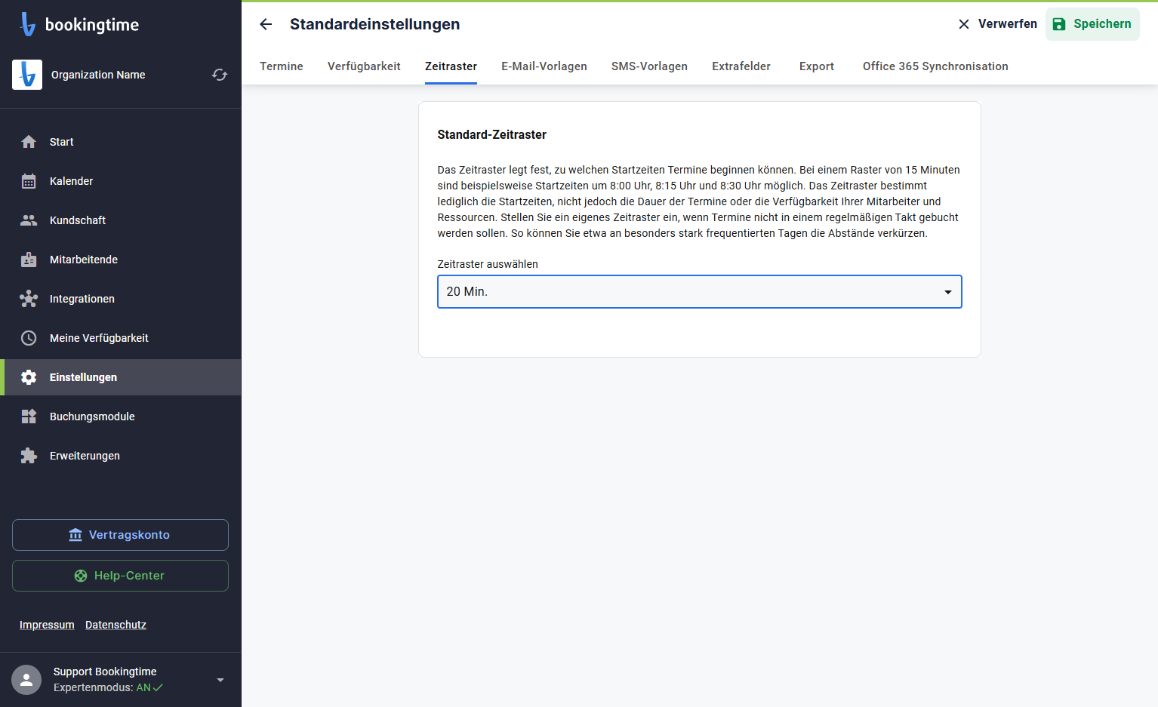Click the Start home icon
This screenshot has height=707, width=1158.
click(29, 142)
